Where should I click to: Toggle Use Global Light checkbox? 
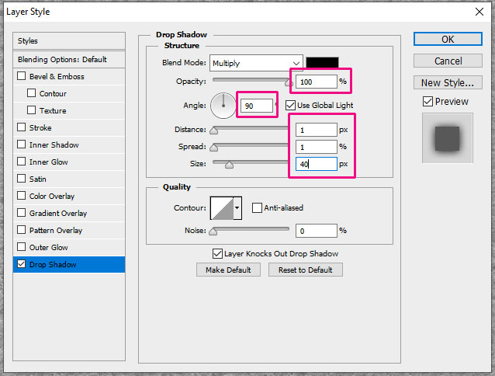[x=291, y=105]
